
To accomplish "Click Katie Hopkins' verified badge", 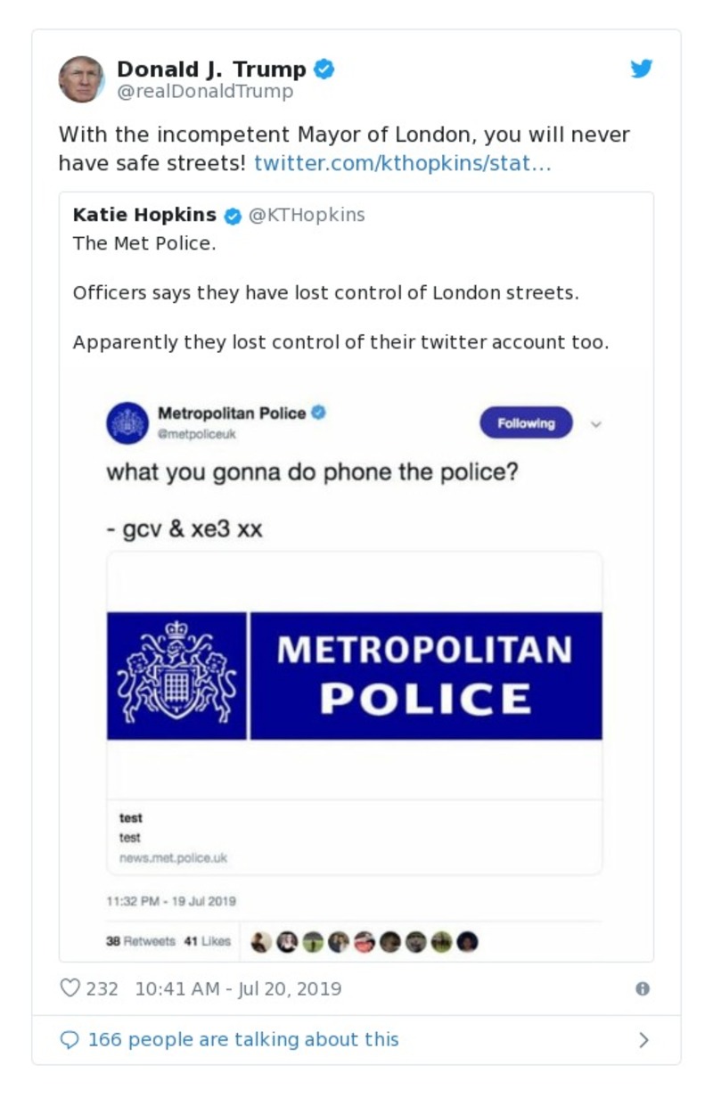I will tap(232, 216).
